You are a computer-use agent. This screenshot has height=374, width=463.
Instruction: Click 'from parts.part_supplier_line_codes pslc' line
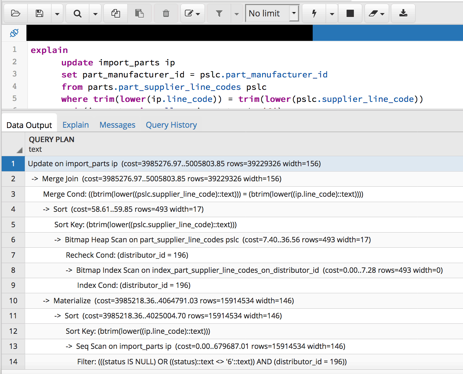pos(164,87)
